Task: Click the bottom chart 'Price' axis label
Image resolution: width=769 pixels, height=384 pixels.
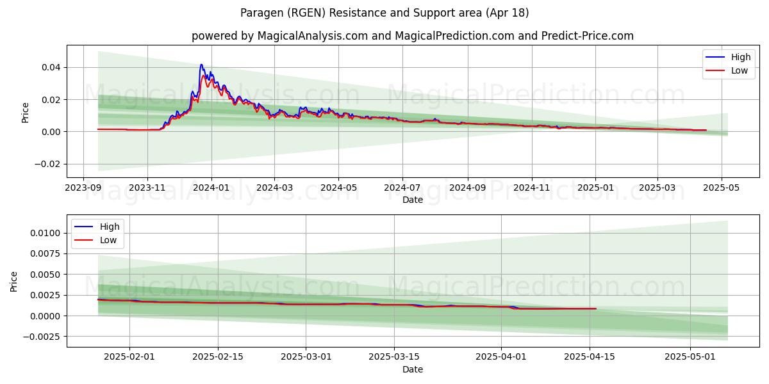Action: [14, 281]
